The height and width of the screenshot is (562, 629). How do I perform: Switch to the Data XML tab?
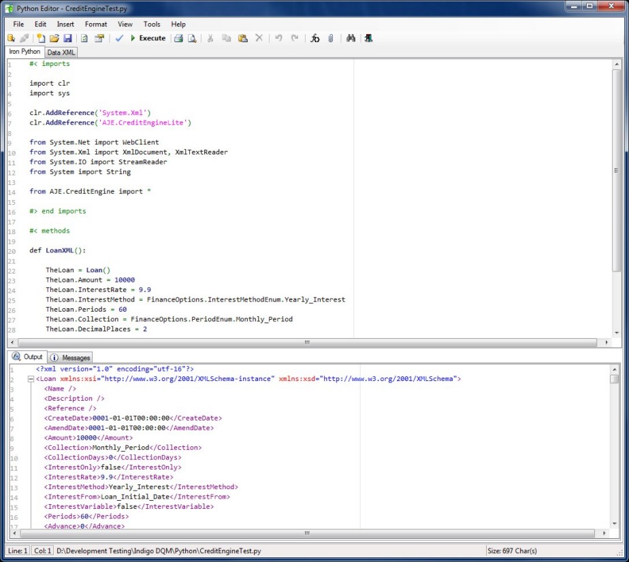tap(61, 52)
